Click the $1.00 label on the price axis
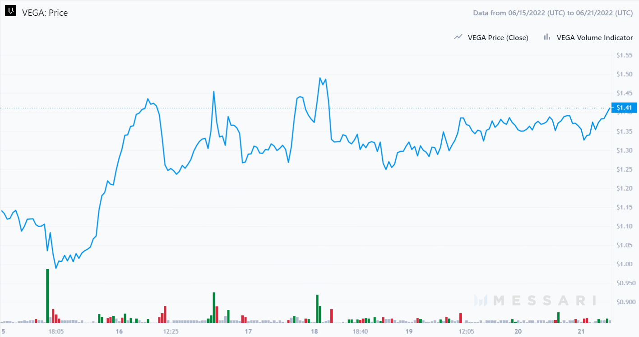The height and width of the screenshot is (337, 639). click(x=625, y=264)
